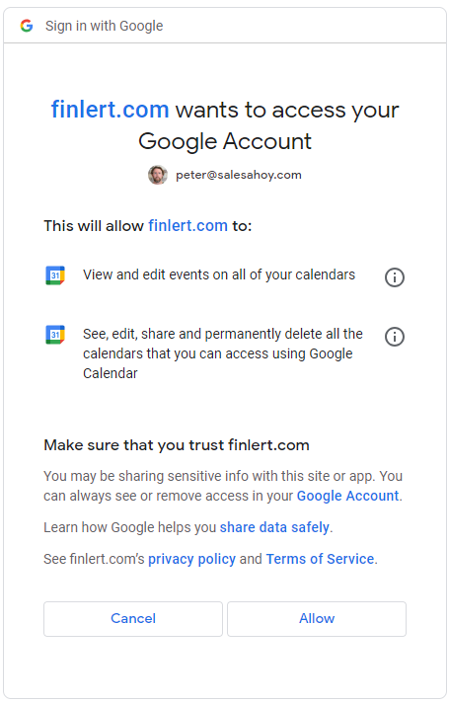The height and width of the screenshot is (703, 449).
Task: Click finlert.com link in This will allow line
Action: (x=187, y=225)
